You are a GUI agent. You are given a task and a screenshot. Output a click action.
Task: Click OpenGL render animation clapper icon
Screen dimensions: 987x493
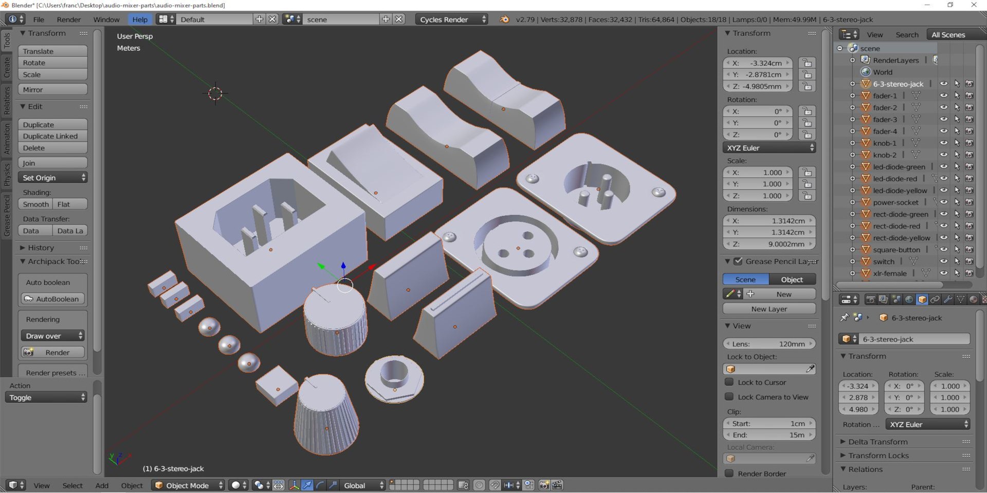pos(557,485)
